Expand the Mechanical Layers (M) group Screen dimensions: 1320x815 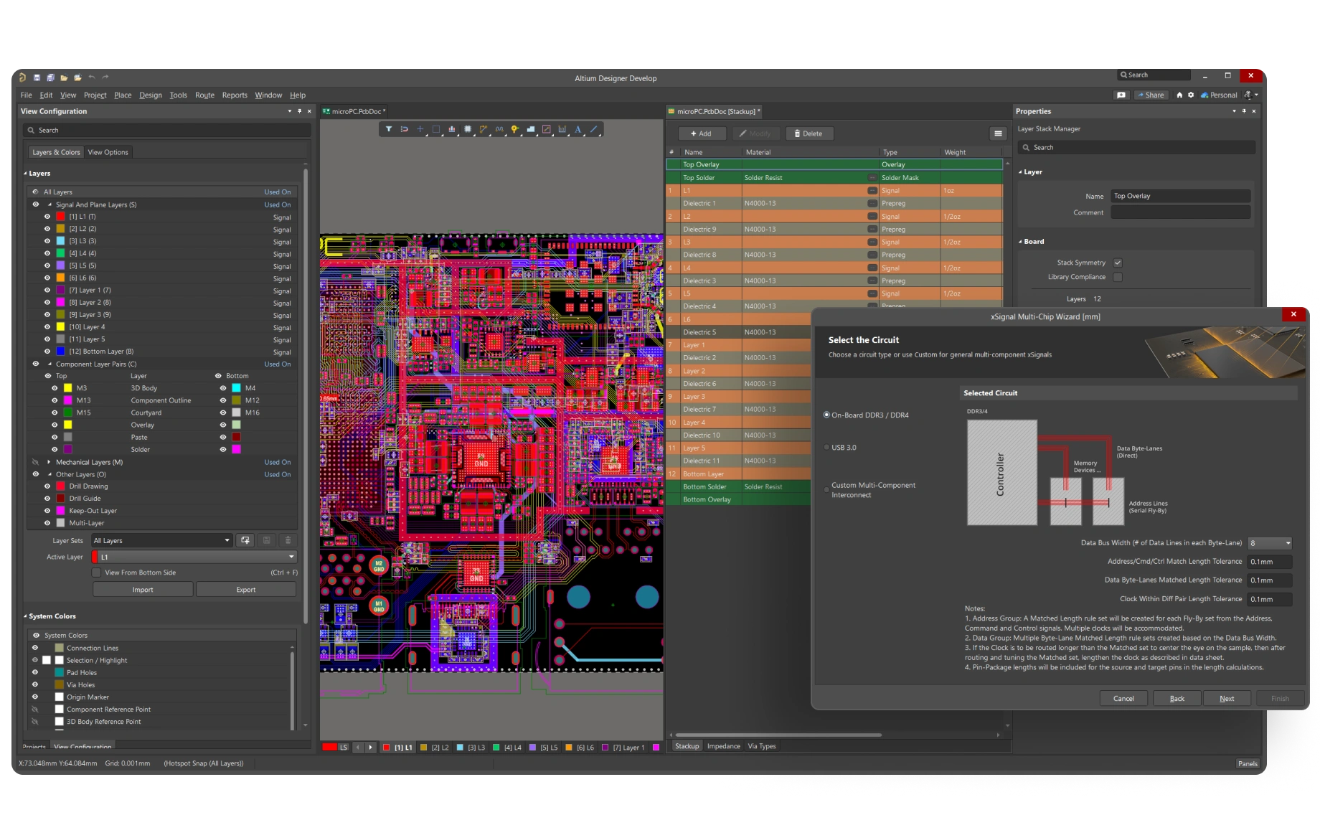[49, 462]
